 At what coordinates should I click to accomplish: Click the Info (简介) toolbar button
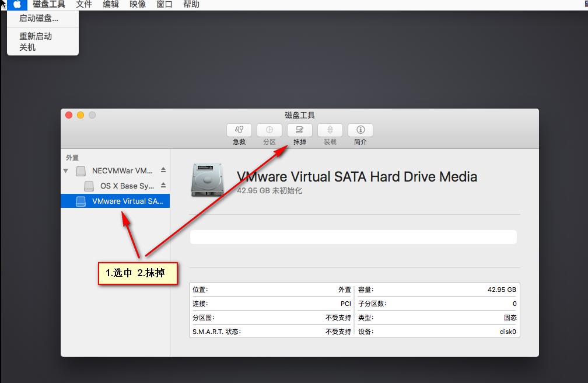click(360, 130)
